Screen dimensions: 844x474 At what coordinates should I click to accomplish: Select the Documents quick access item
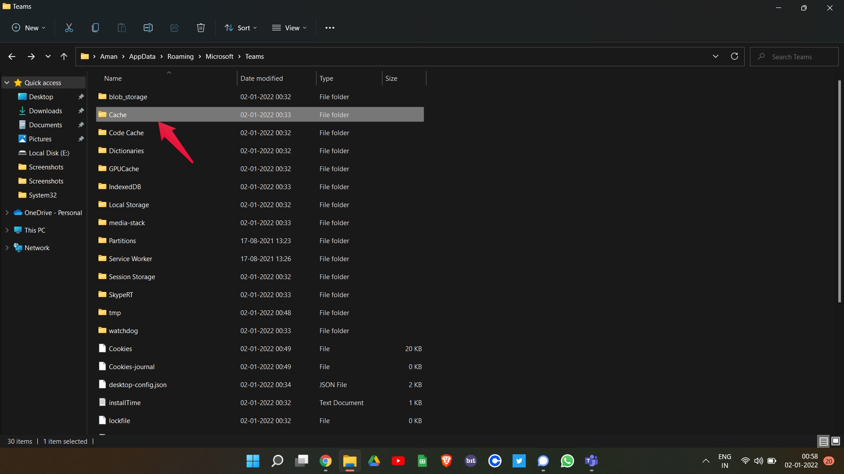tap(45, 125)
